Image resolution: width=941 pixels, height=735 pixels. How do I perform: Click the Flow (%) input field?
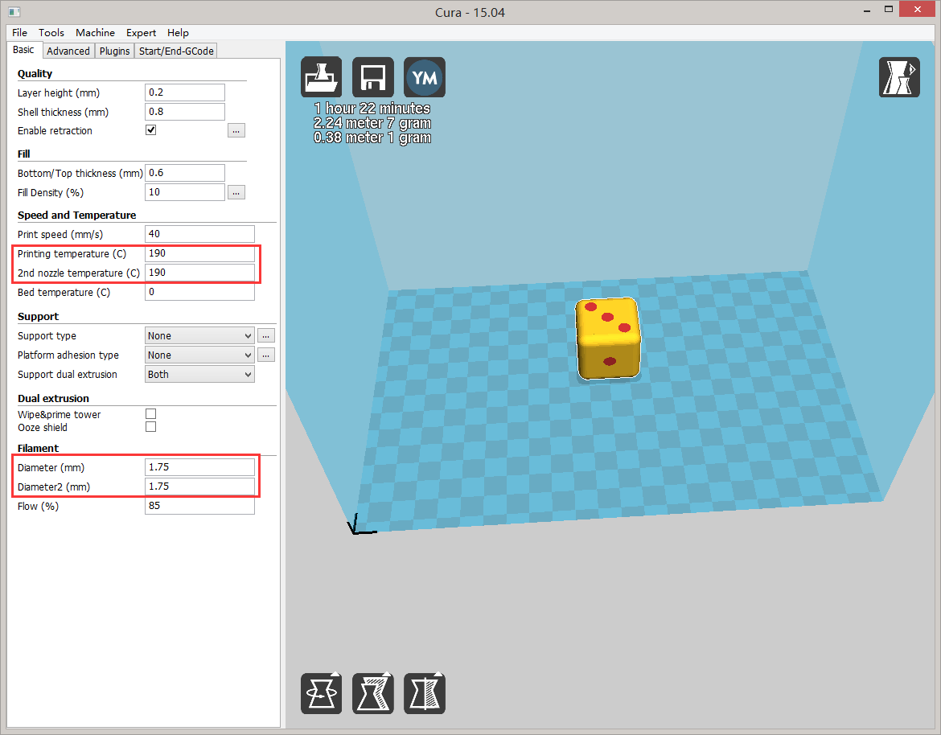click(199, 505)
